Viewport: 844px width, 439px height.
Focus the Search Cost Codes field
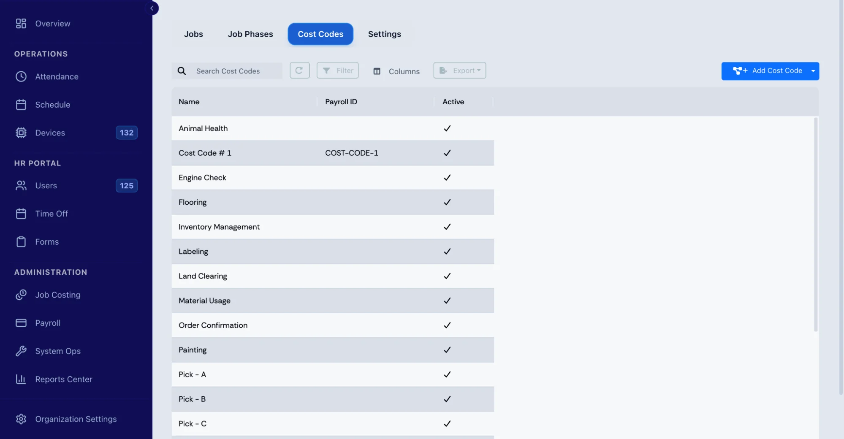[x=227, y=71]
